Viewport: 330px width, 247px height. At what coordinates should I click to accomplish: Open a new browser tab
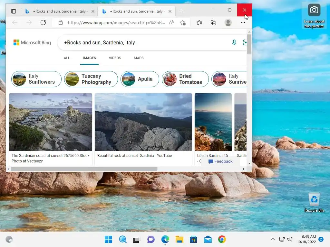[x=181, y=11]
